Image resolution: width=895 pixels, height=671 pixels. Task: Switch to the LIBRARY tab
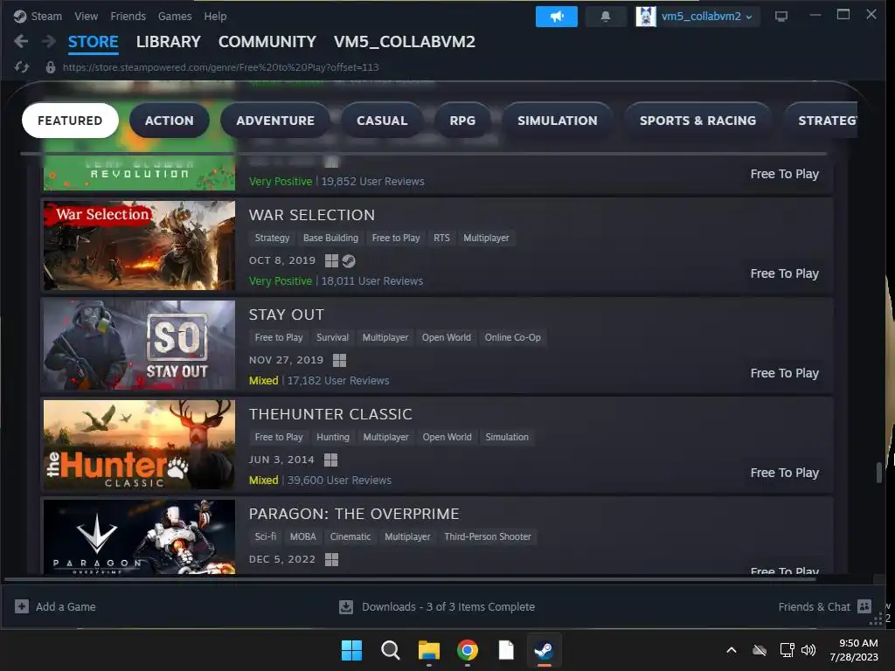click(x=169, y=42)
